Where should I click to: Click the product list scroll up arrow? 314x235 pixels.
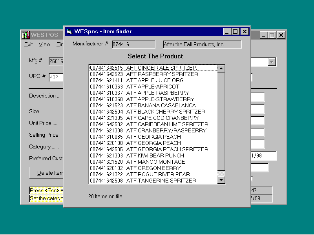221,69
